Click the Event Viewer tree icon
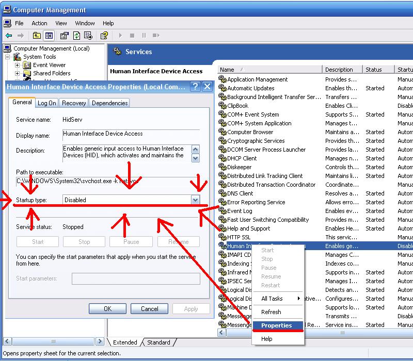413x361 pixels. 27,65
